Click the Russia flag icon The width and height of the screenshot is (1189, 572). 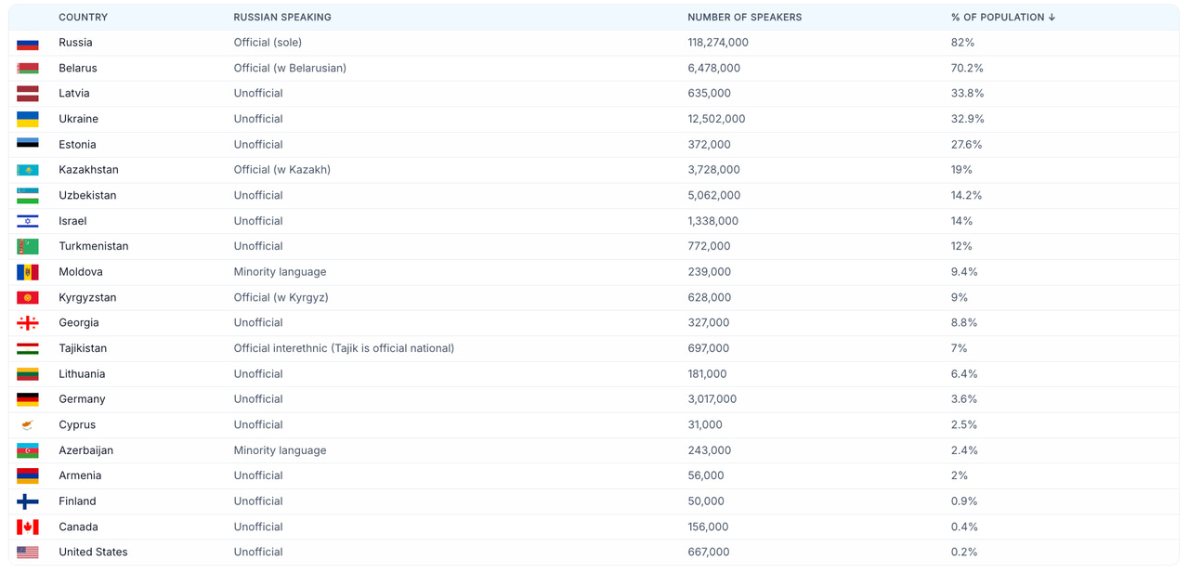coord(28,43)
